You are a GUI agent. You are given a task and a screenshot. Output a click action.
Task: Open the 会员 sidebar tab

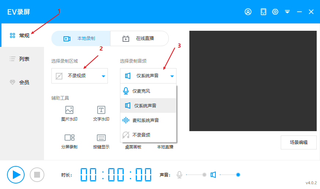point(22,82)
